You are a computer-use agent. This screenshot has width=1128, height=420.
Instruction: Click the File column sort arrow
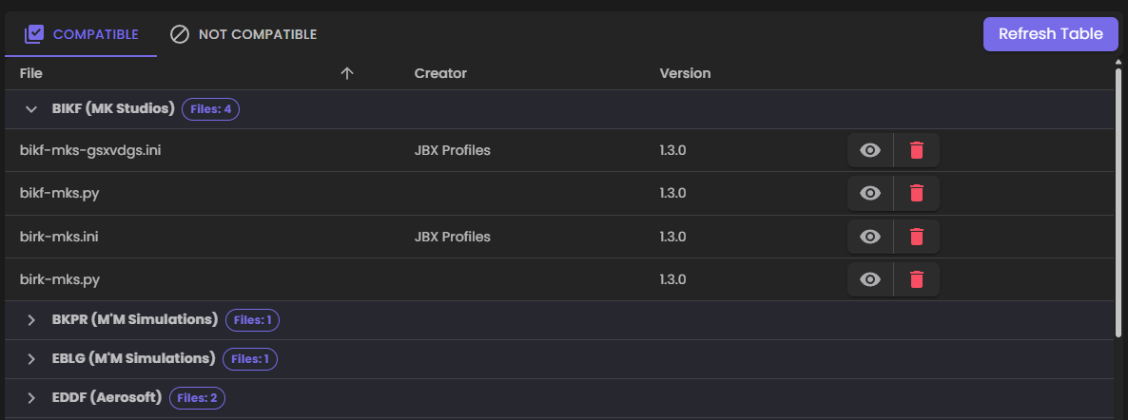click(347, 73)
